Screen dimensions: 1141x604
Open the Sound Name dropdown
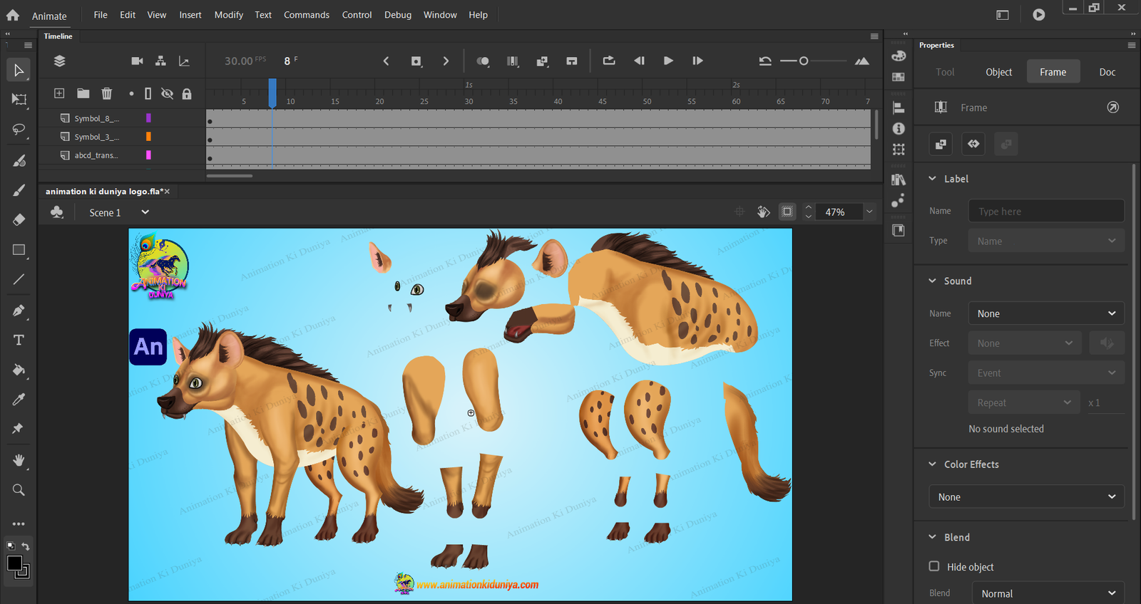click(1046, 313)
